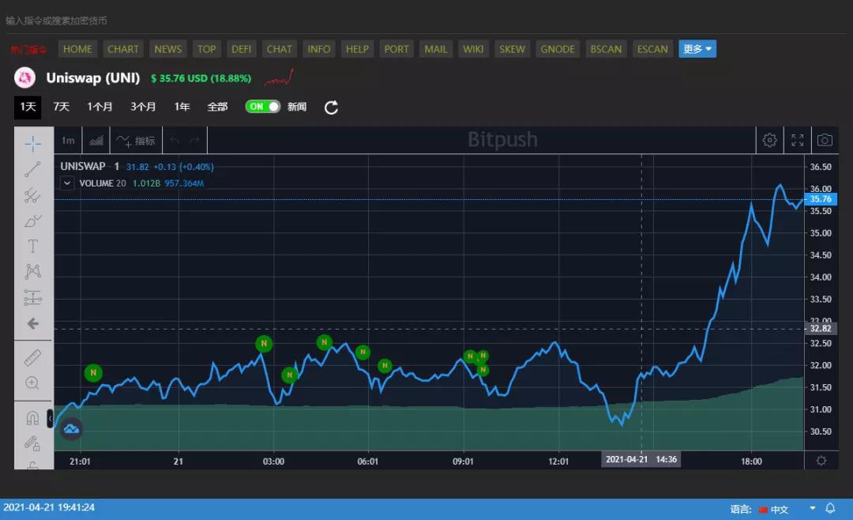Image resolution: width=853 pixels, height=520 pixels.
Task: Click the TOP command button
Action: coord(206,49)
